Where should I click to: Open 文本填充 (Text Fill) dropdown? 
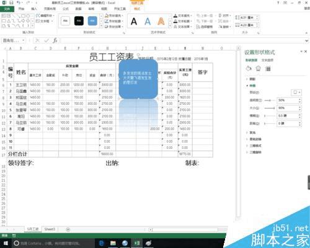point(183,15)
